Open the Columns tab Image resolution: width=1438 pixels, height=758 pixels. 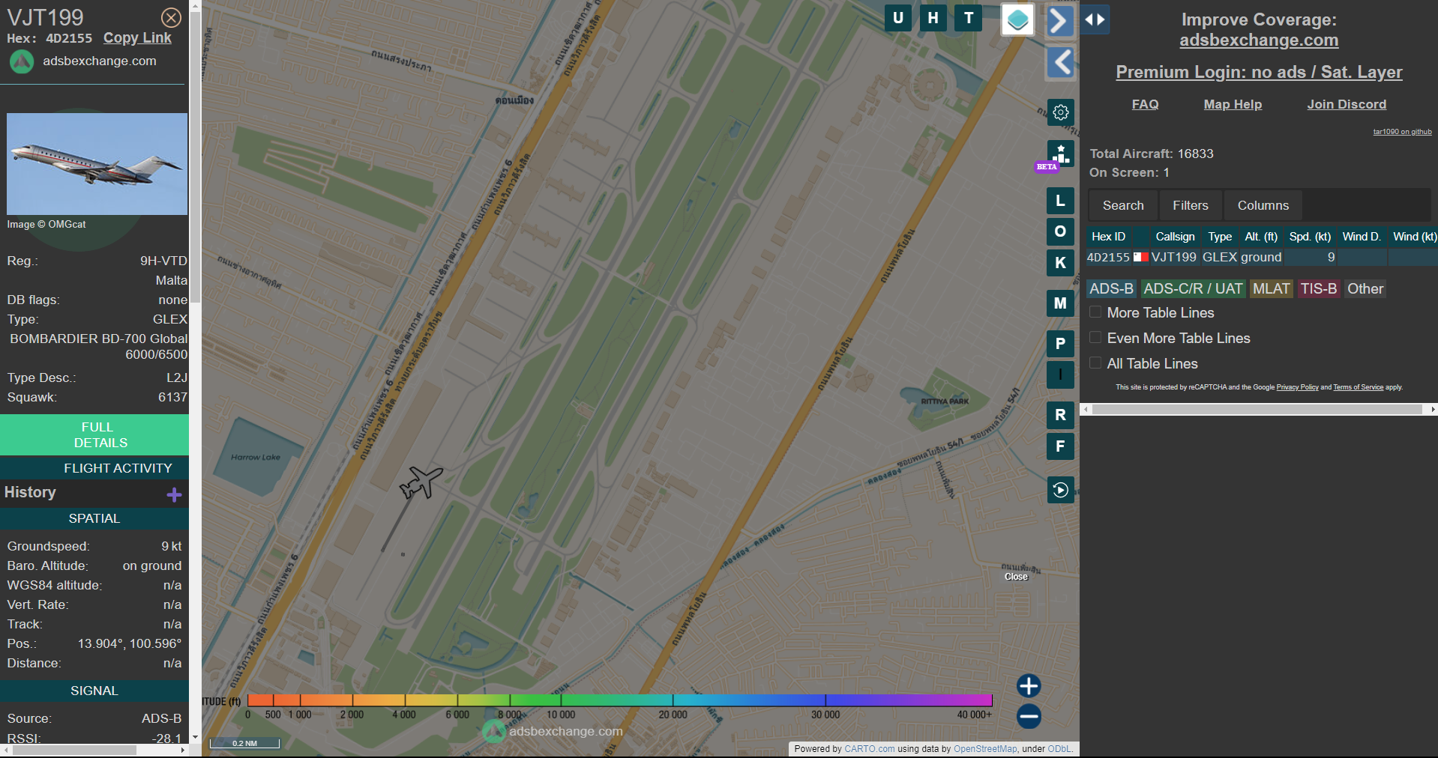coord(1263,205)
